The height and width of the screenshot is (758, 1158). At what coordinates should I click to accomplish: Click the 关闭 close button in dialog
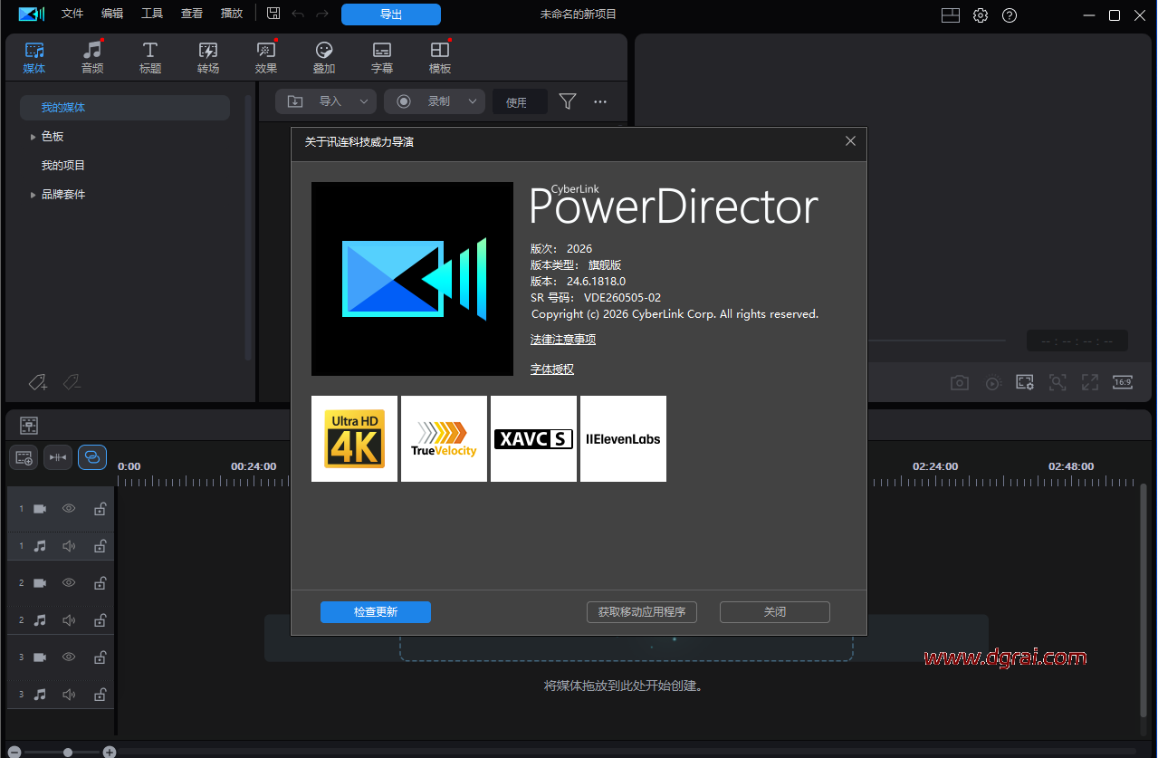(775, 612)
